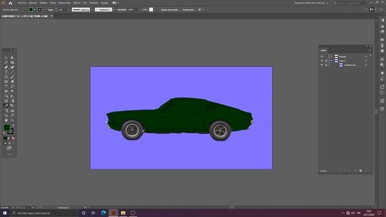This screenshot has width=386, height=217.
Task: Click the Draw Normal mode button
Action: coord(5,143)
